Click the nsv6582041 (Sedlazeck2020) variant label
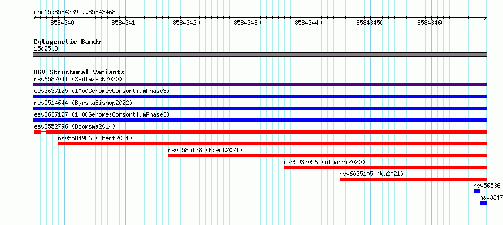The height and width of the screenshot is (225, 503). (x=78, y=79)
